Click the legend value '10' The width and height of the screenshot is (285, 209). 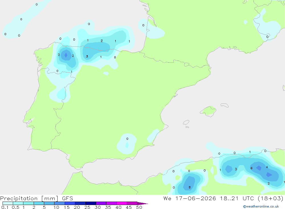tap(56, 207)
